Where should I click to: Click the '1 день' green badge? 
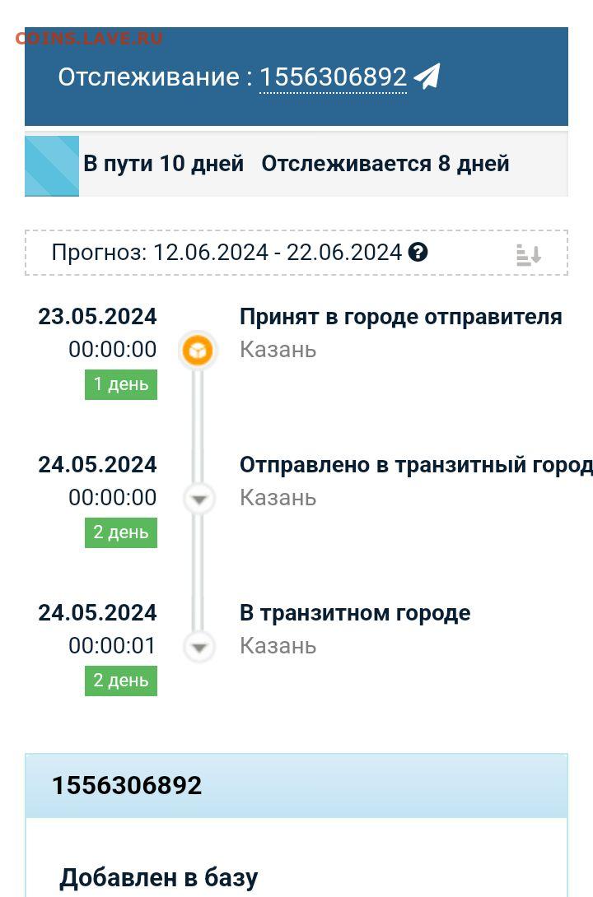coord(121,384)
